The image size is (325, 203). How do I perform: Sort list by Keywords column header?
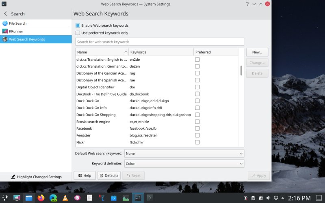pyautogui.click(x=161, y=52)
